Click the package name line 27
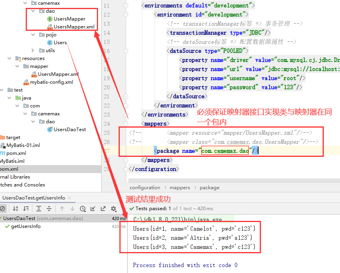 [x=206, y=151]
